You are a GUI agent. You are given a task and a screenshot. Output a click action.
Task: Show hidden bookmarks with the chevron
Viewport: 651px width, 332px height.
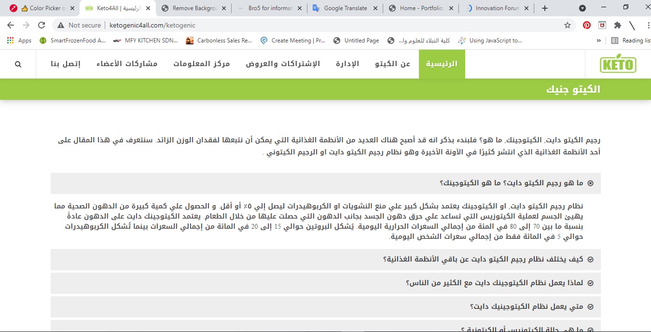coord(599,41)
